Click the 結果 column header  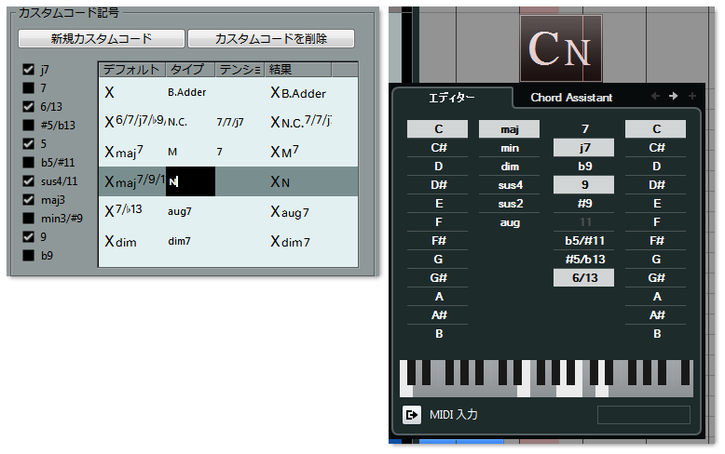point(298,70)
